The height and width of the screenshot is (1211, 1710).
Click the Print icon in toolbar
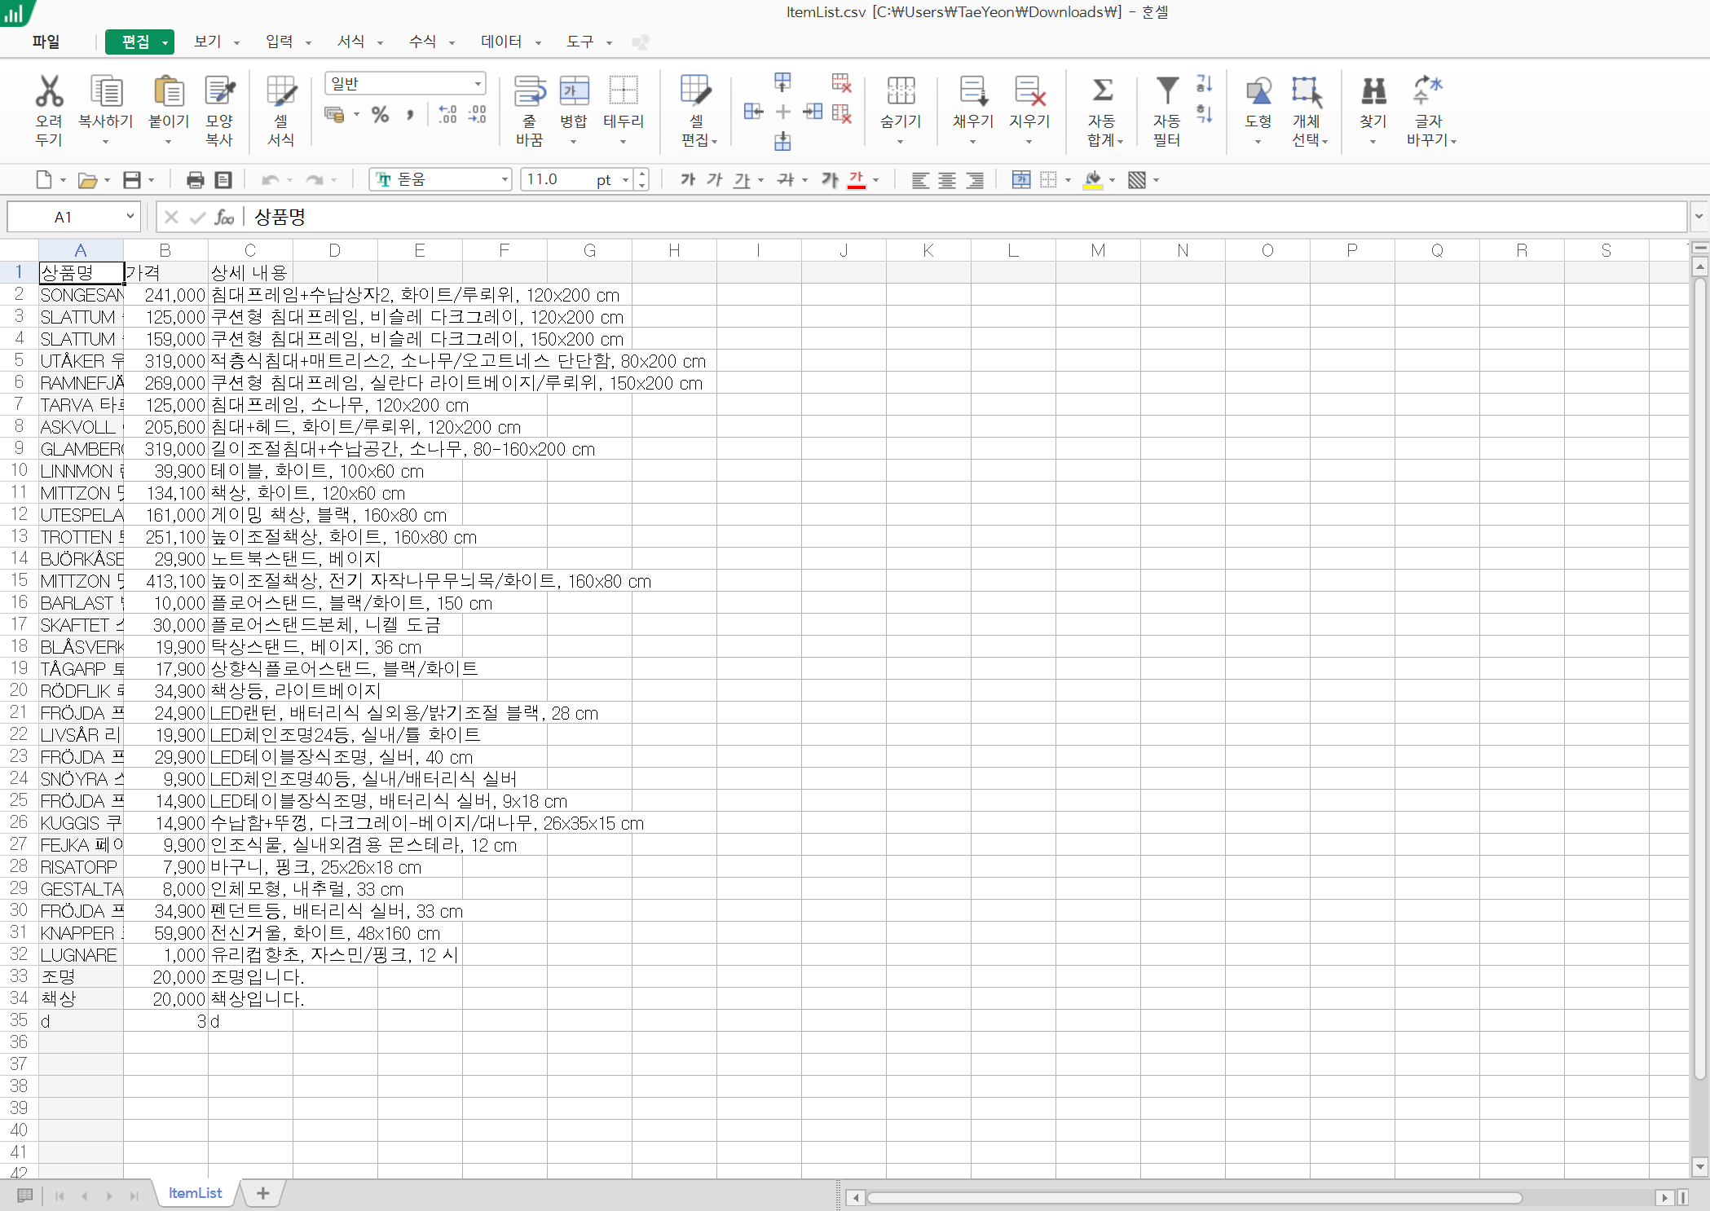(x=195, y=180)
